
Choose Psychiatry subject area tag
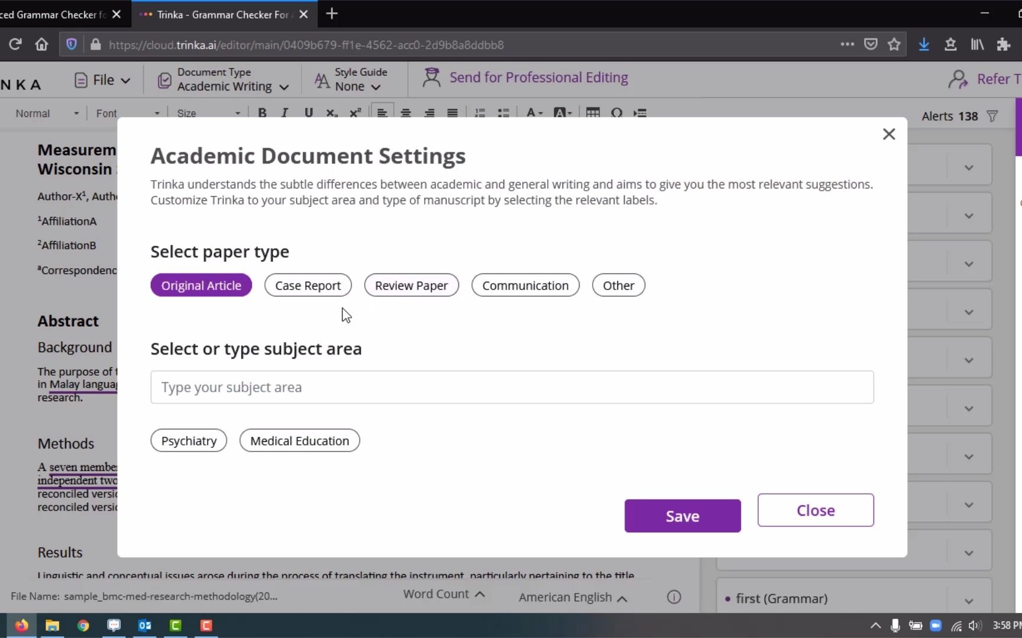coord(189,441)
